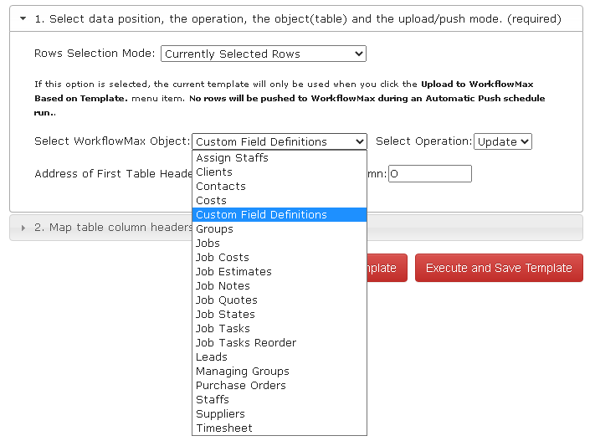Select Job Tasks Reorder option
Image resolution: width=595 pixels, height=441 pixels.
[x=280, y=343]
